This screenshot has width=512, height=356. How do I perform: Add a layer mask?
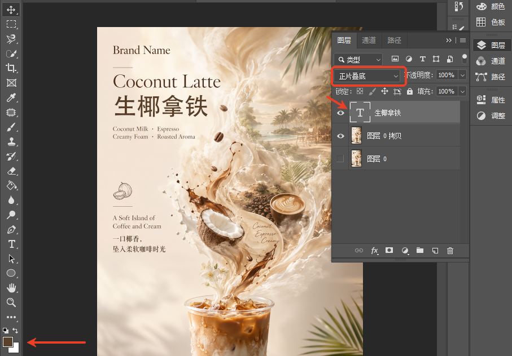pyautogui.click(x=389, y=250)
